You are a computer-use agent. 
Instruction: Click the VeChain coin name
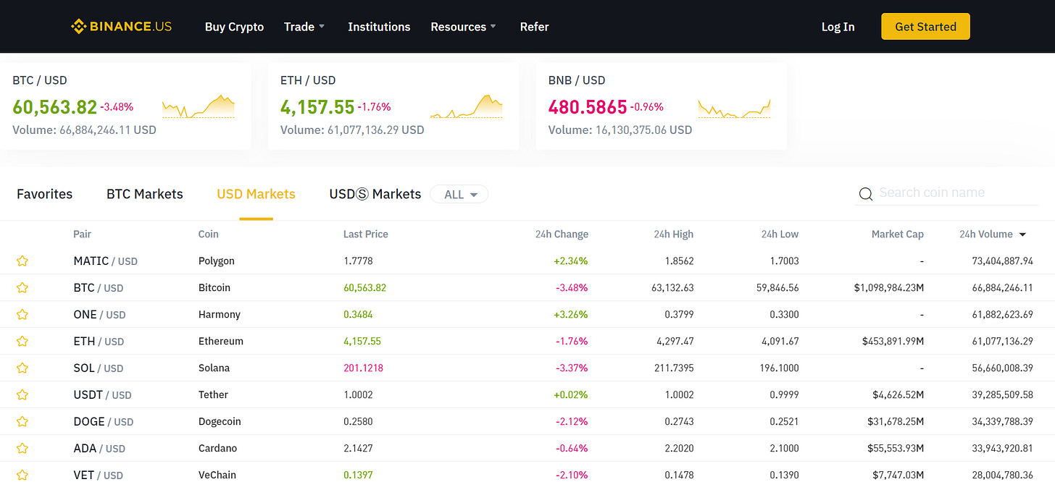click(x=217, y=475)
